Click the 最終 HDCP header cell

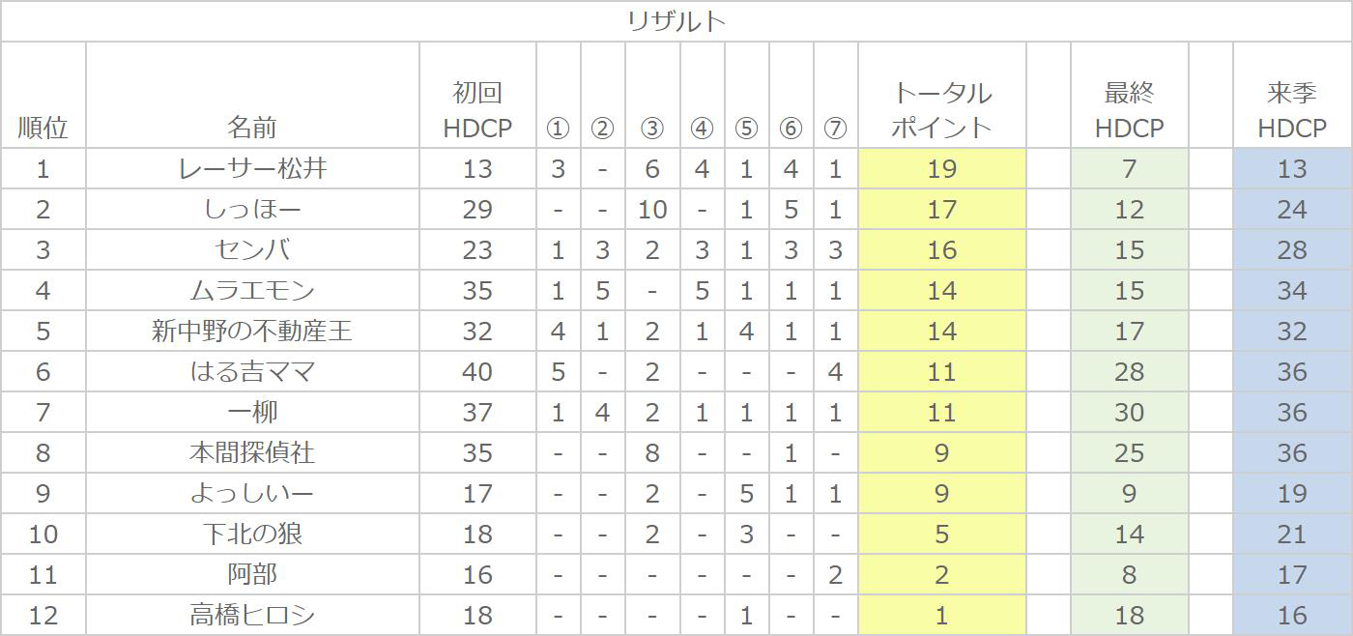[1129, 95]
